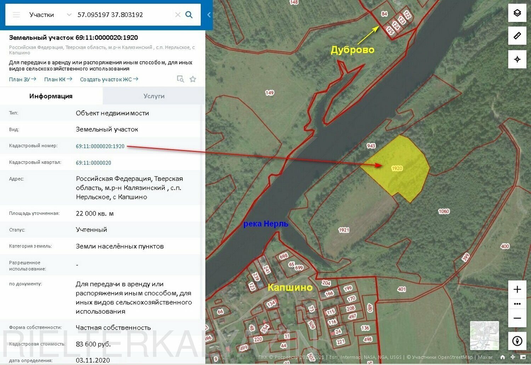Open cadastral number 69:11:0000020:1920 link
The image size is (531, 365).
100,146
